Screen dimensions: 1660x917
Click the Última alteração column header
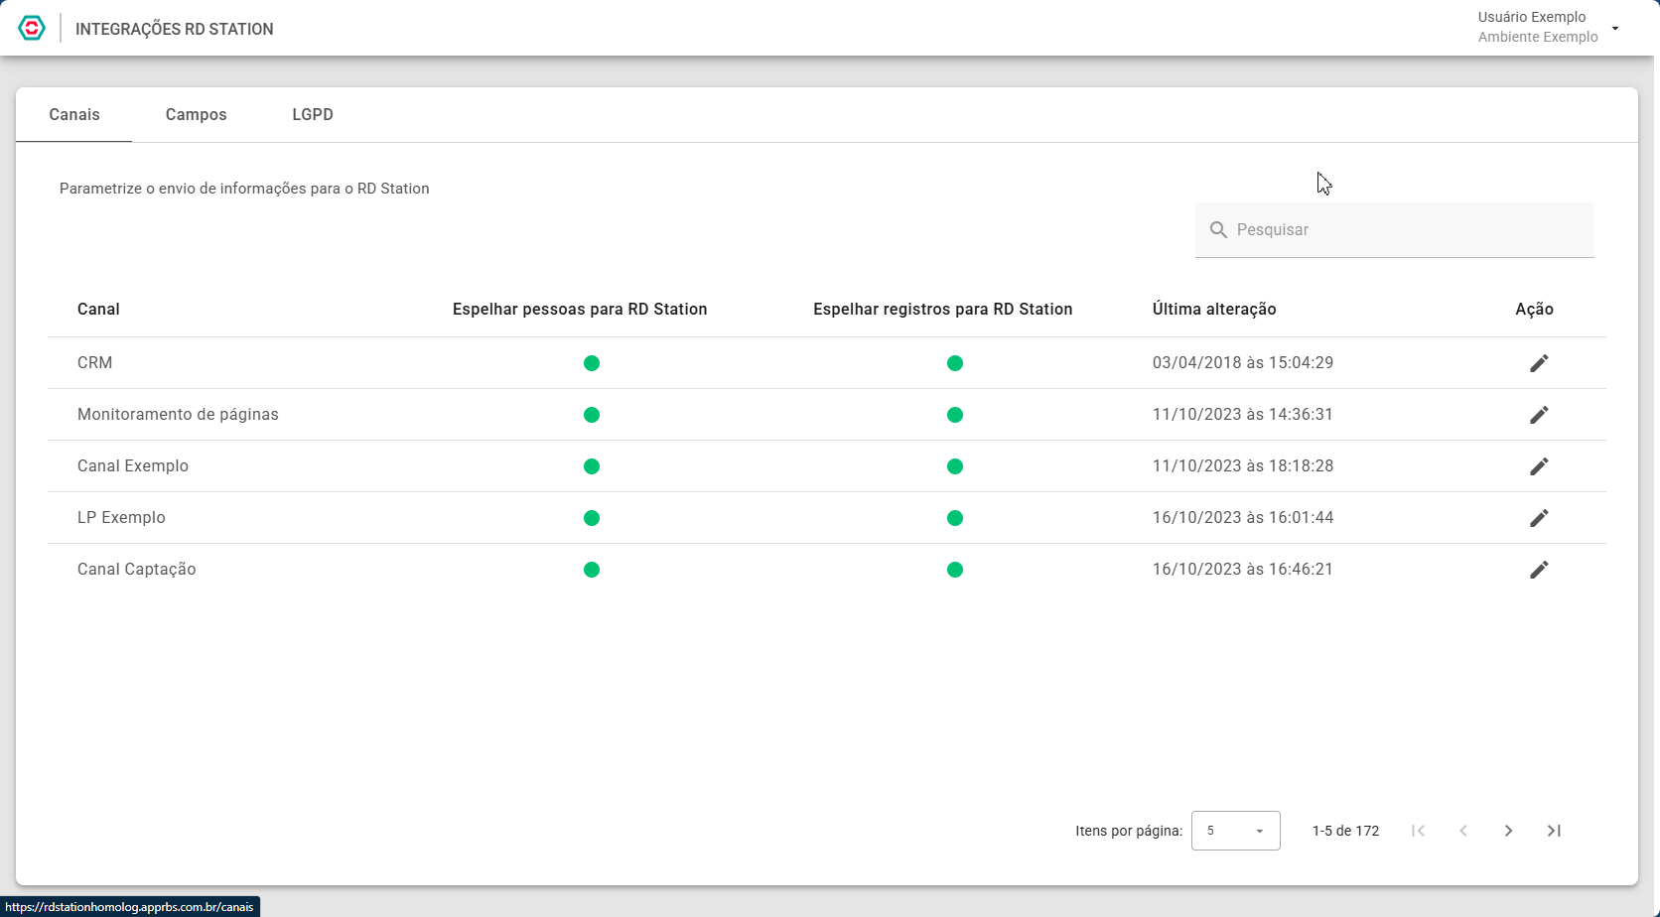point(1214,310)
